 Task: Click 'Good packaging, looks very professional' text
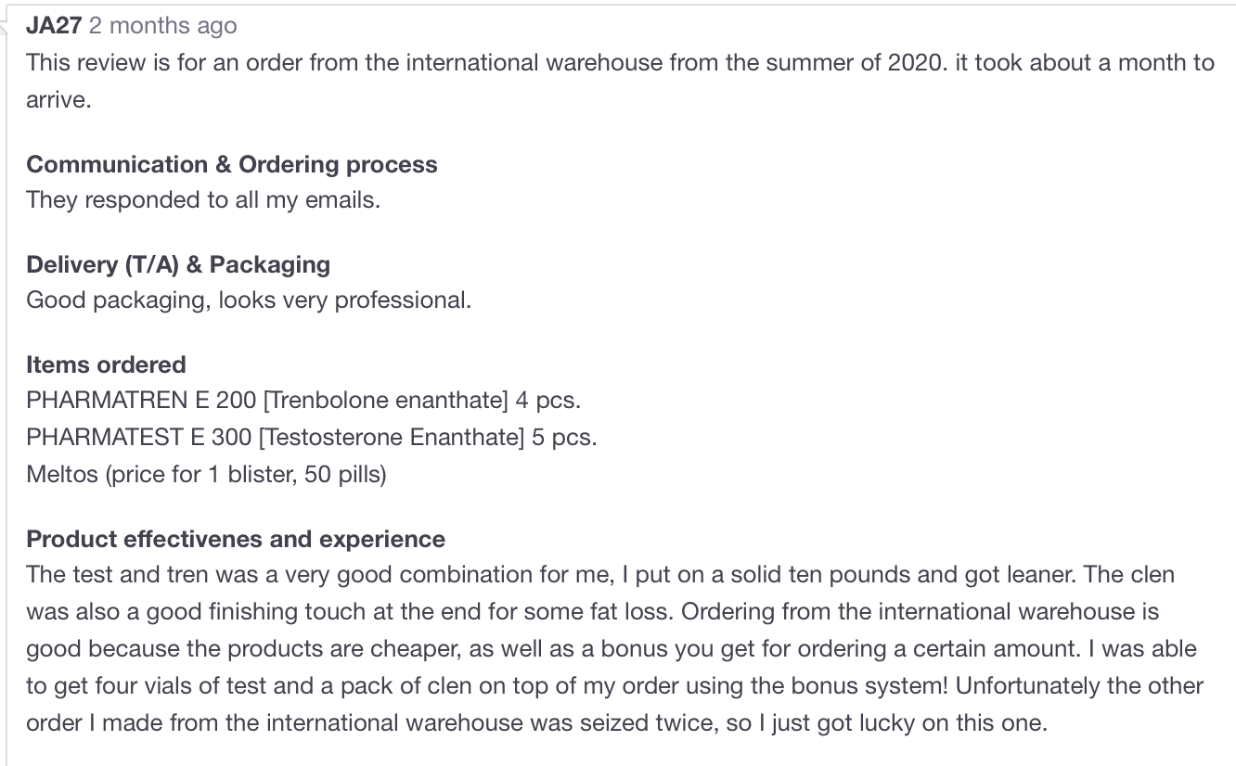[249, 300]
